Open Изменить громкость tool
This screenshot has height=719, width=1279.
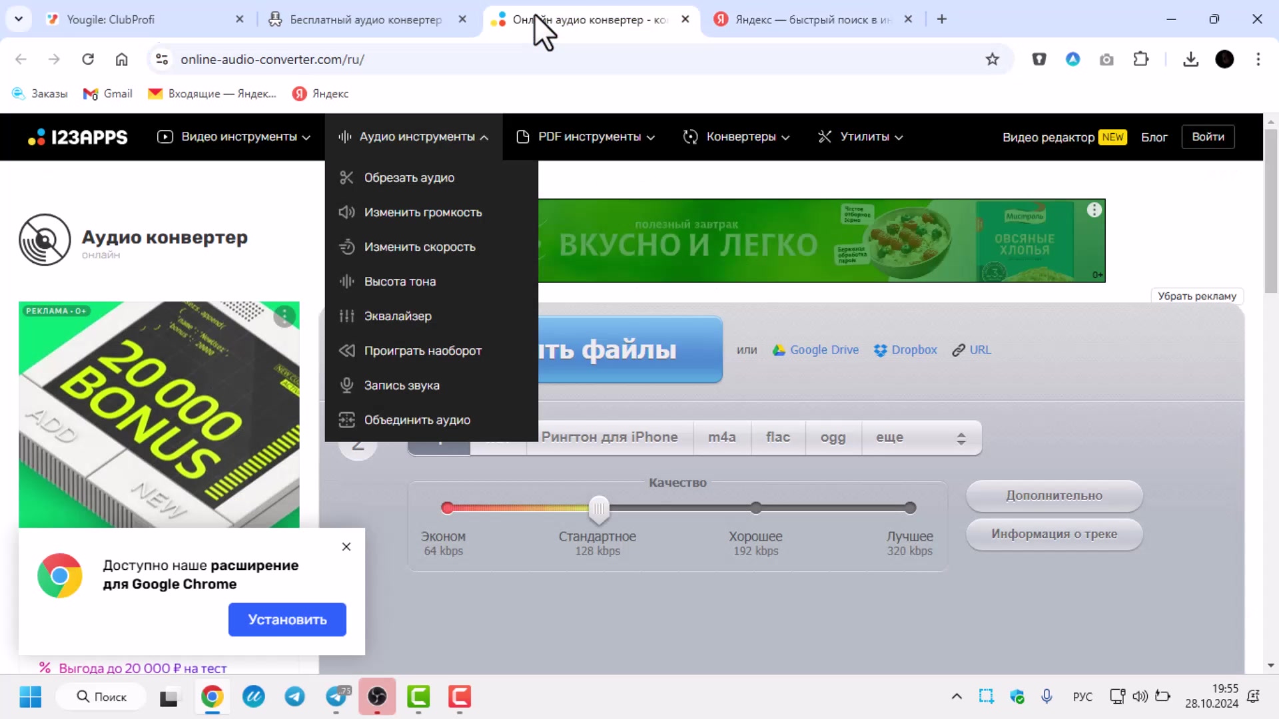coord(423,212)
